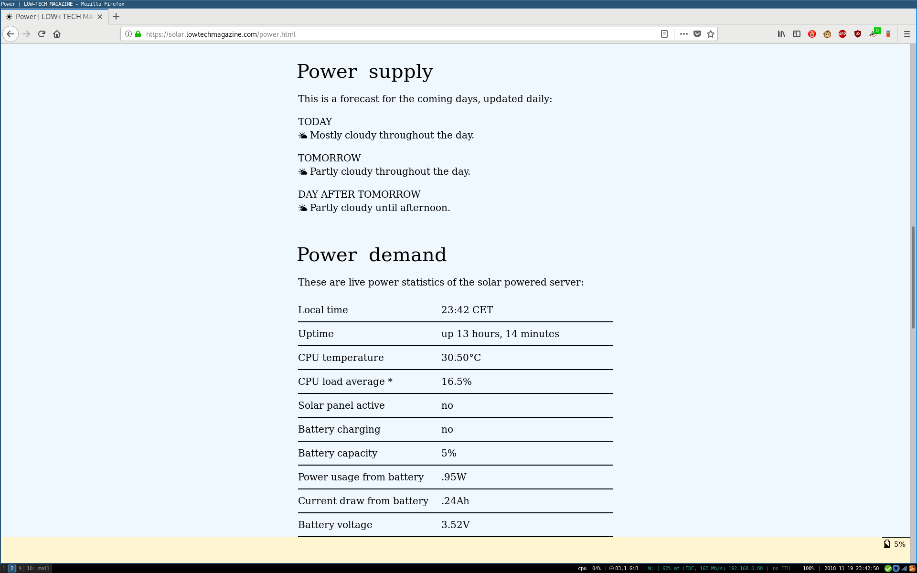The width and height of the screenshot is (917, 573).
Task: Close the Power tab
Action: pos(100,17)
